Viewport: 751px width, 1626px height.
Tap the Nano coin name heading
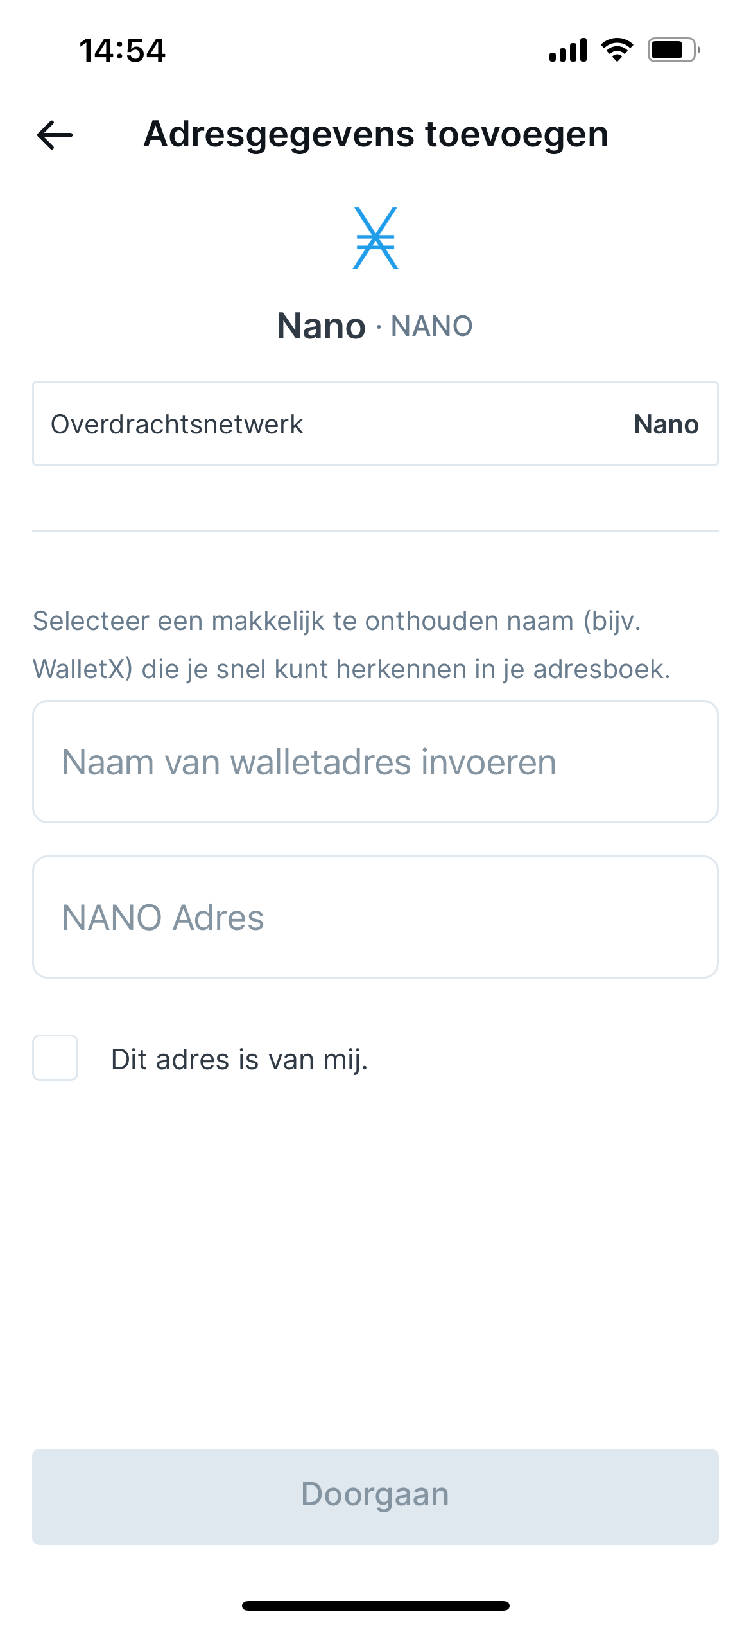coord(322,326)
